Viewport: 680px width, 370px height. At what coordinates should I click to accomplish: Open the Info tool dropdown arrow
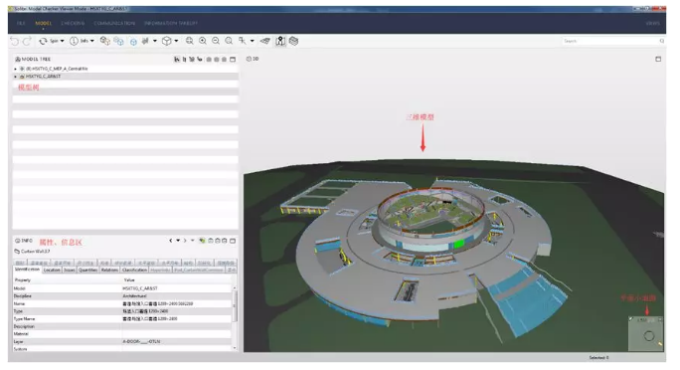tap(91, 41)
